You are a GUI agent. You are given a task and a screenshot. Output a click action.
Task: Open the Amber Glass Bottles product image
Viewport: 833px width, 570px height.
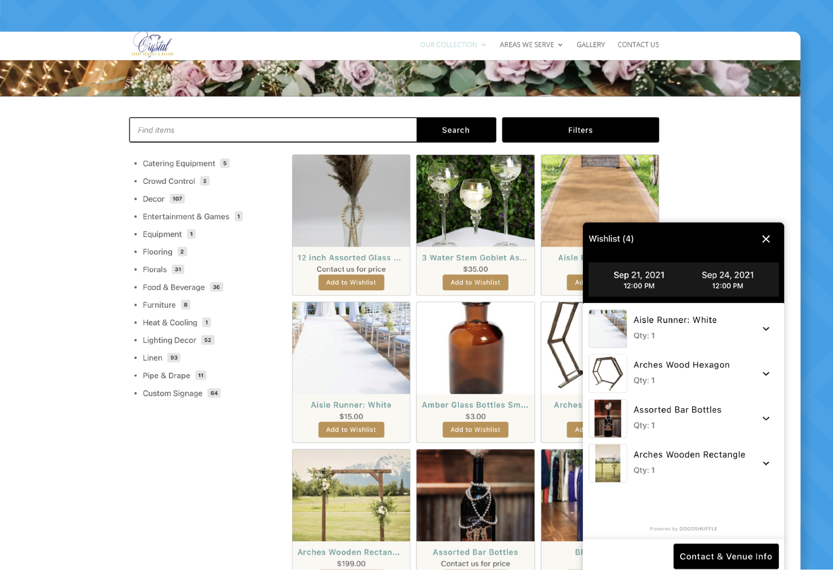pyautogui.click(x=475, y=348)
